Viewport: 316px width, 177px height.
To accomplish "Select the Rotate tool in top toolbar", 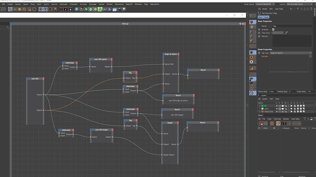I will (x=24, y=9).
